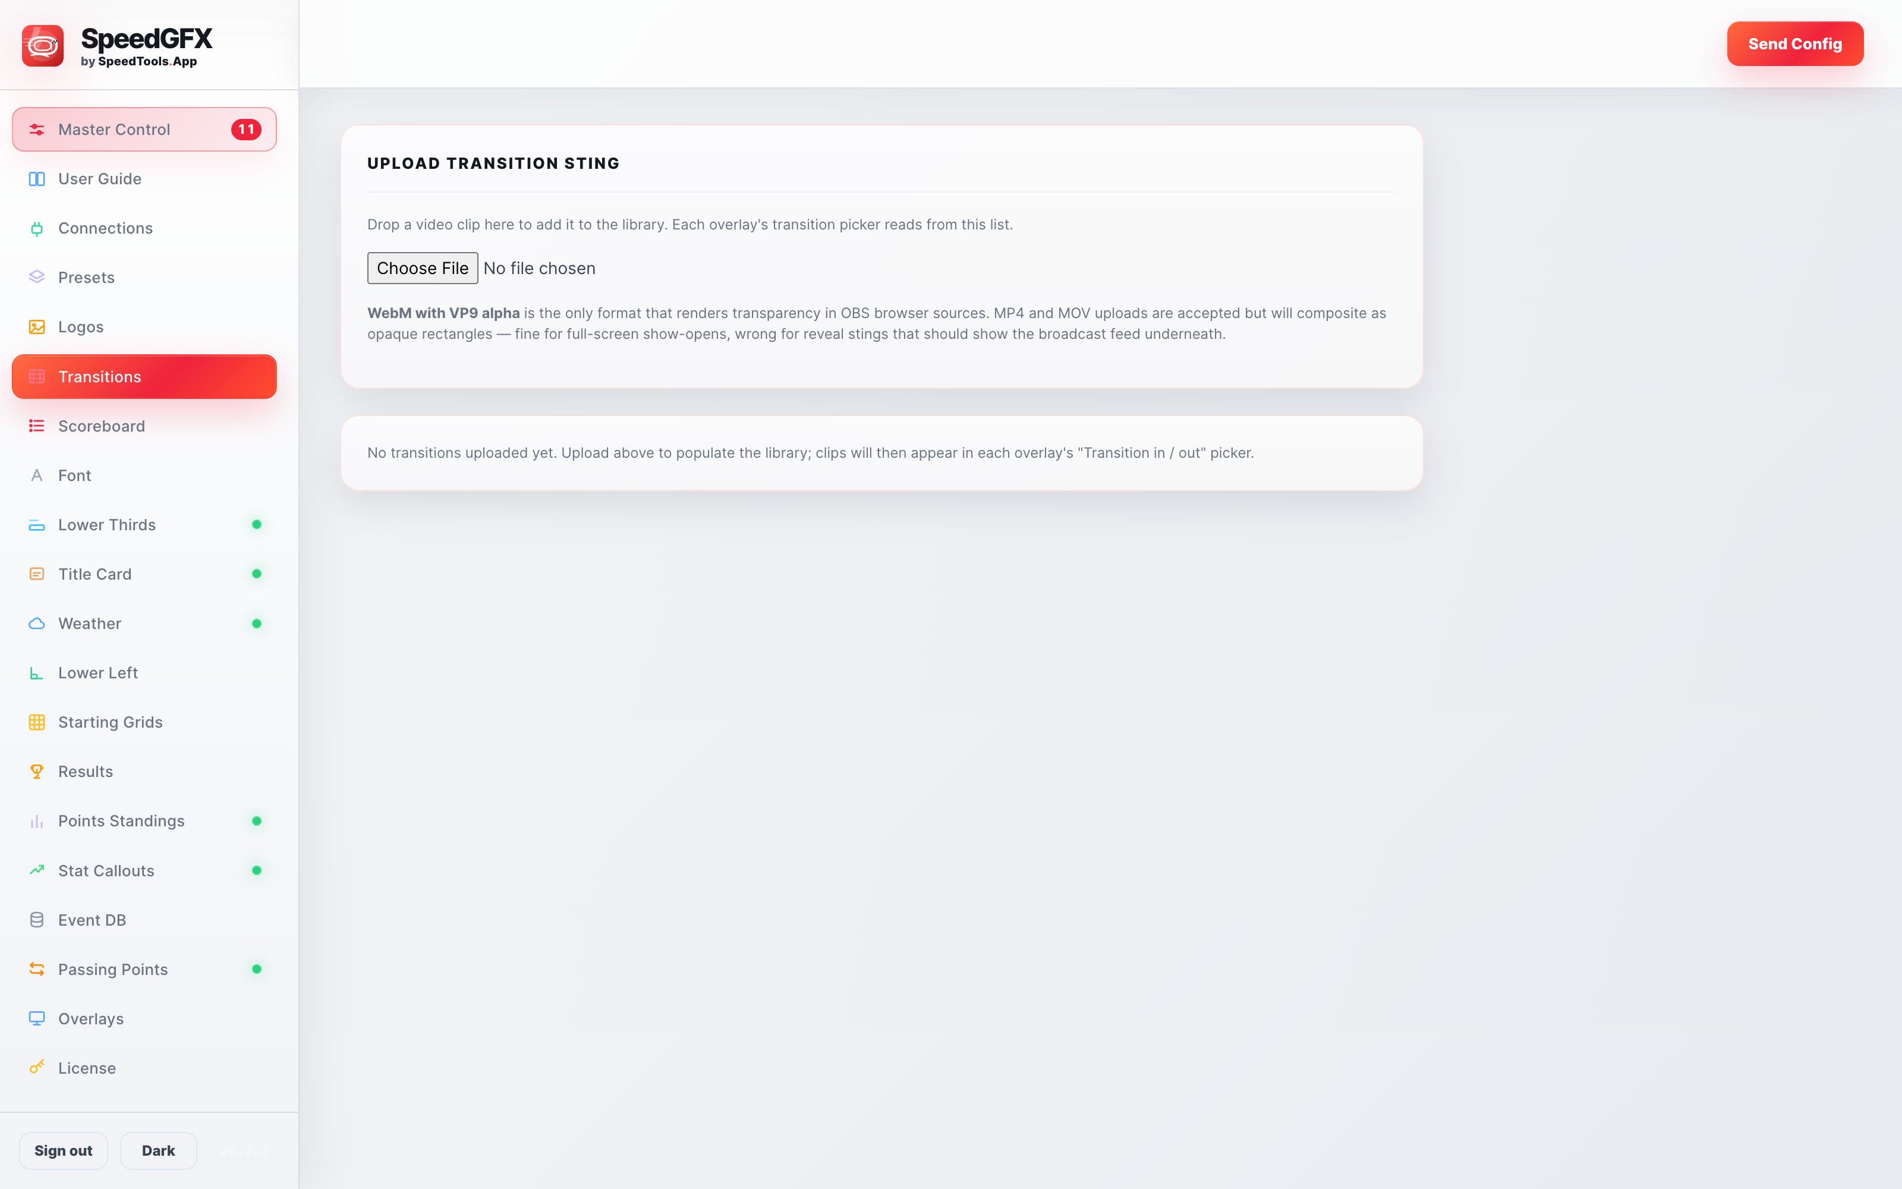Click the License key icon
Screen dimensions: 1902x1189
coord(37,1068)
